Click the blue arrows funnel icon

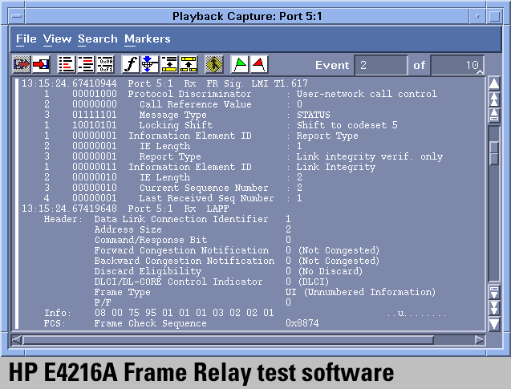(x=149, y=64)
